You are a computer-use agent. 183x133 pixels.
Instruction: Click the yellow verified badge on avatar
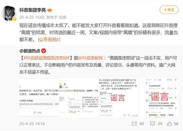[x=14, y=19]
